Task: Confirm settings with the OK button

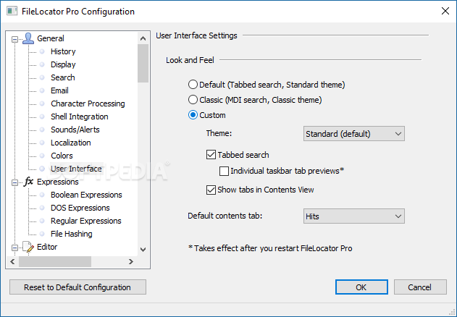Action: tap(361, 287)
